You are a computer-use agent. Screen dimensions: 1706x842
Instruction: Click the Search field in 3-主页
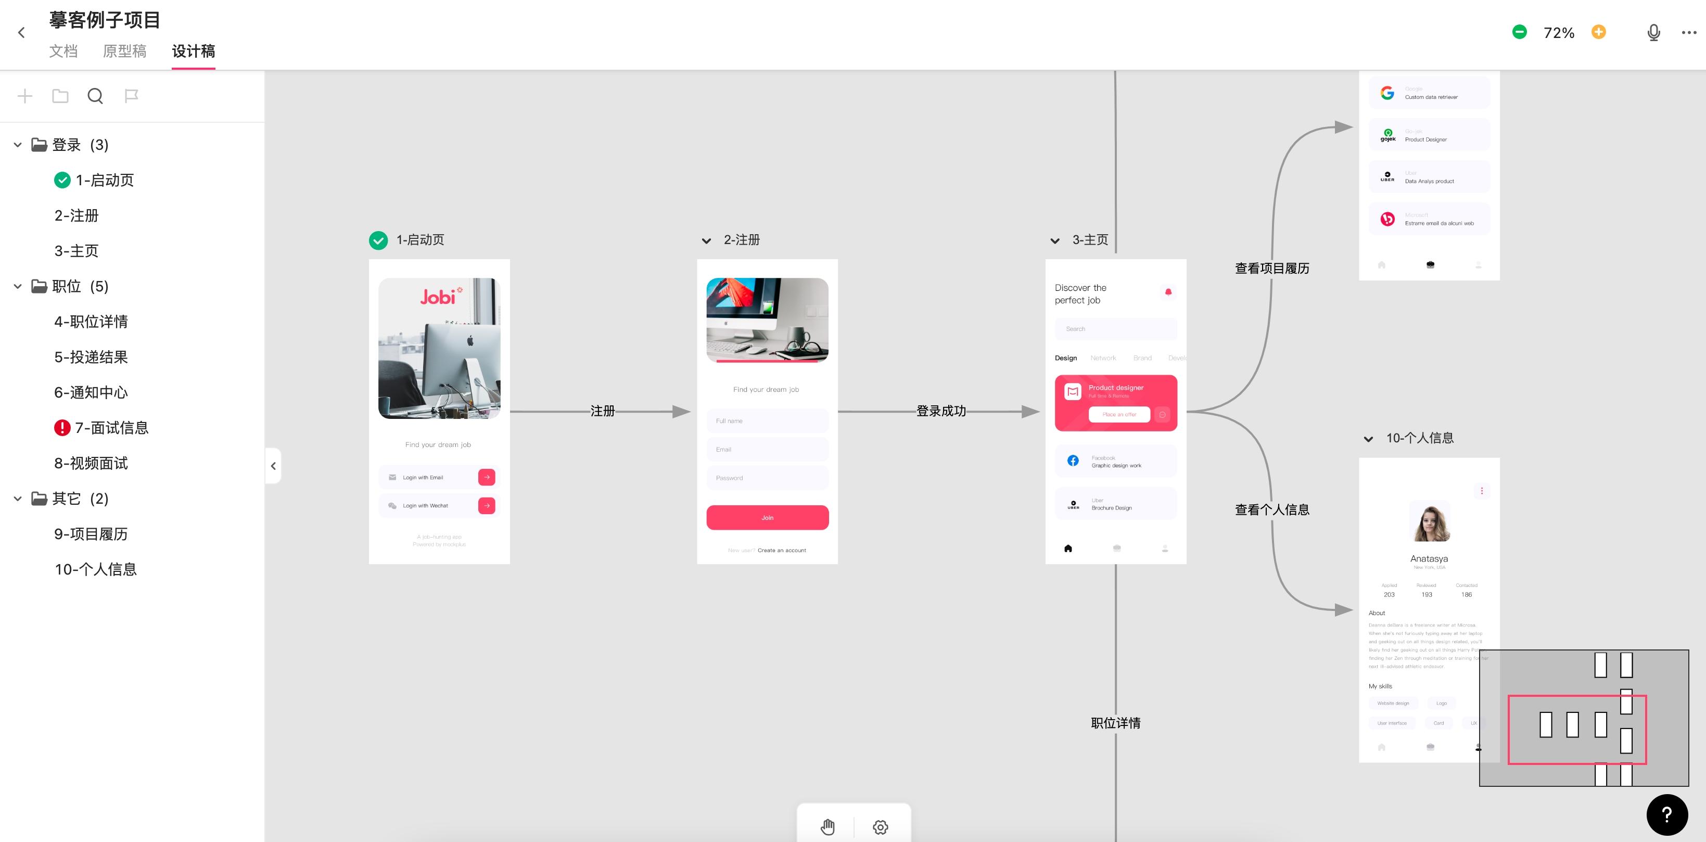click(1115, 328)
